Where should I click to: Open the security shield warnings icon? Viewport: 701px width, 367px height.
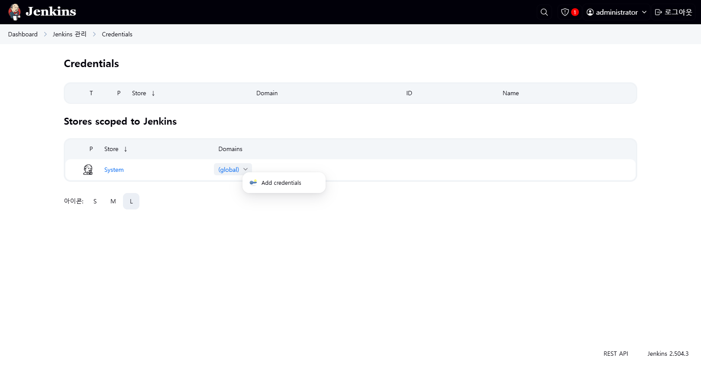[565, 12]
